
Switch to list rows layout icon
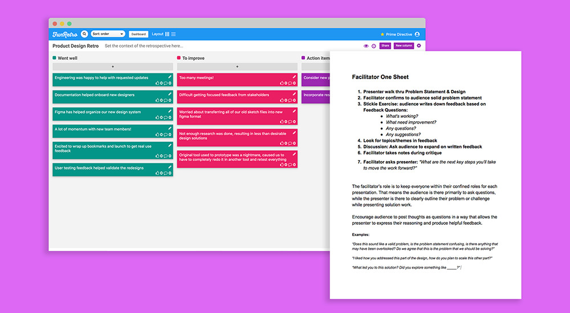click(173, 34)
